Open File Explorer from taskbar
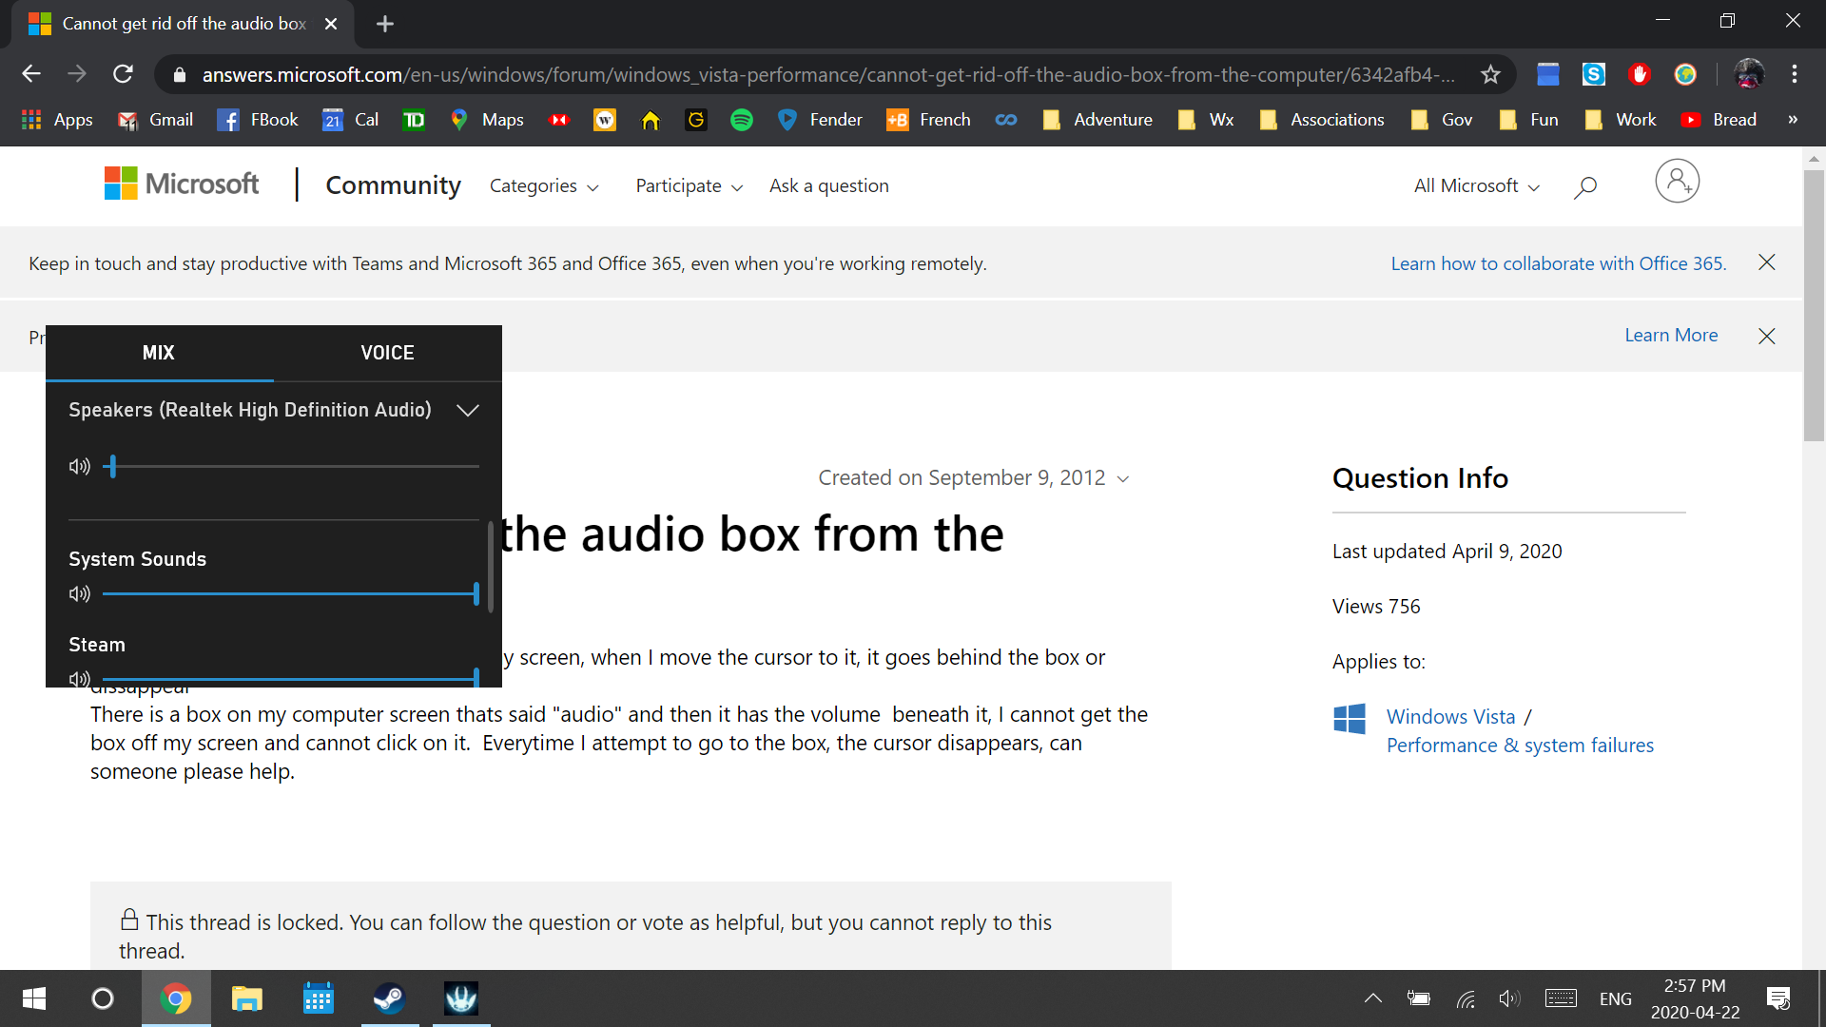This screenshot has height=1027, width=1826. coord(247,998)
